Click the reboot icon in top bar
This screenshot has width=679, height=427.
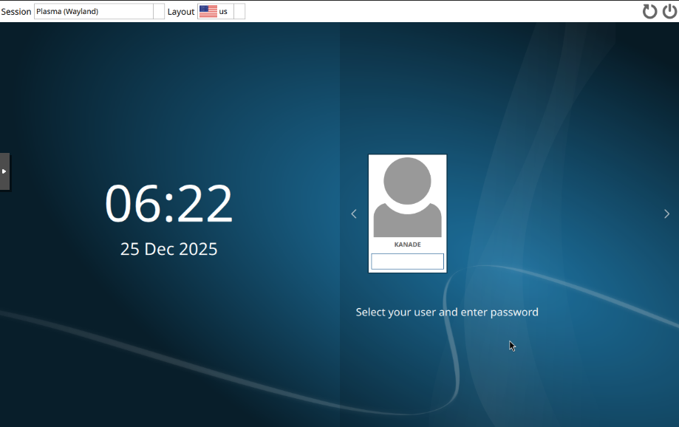click(649, 11)
